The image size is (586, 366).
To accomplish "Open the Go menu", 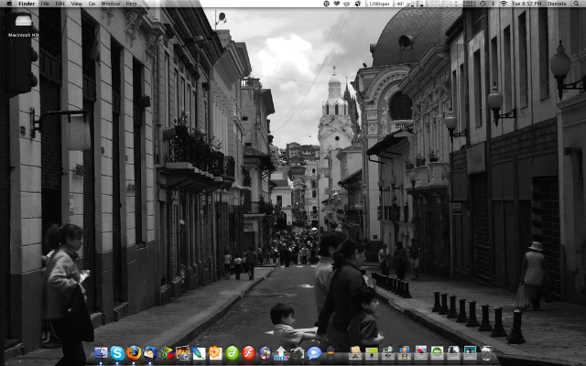I will [92, 4].
